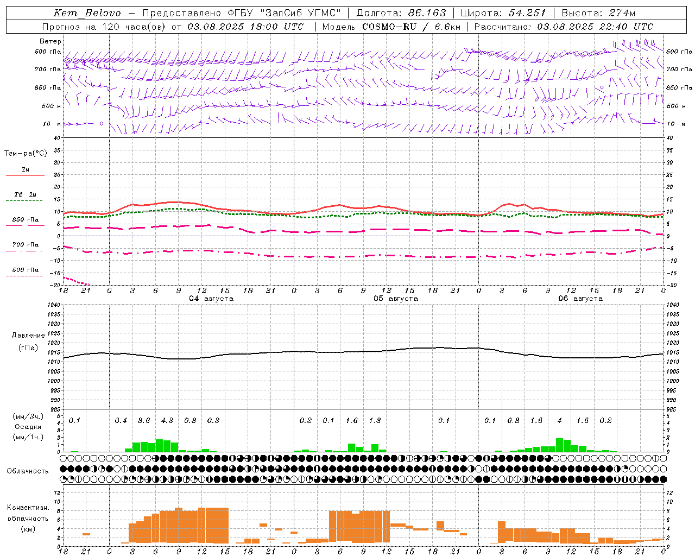Click the 'Осадки' precipitation label
Viewport: 695px width, 556px height.
pyautogui.click(x=28, y=427)
